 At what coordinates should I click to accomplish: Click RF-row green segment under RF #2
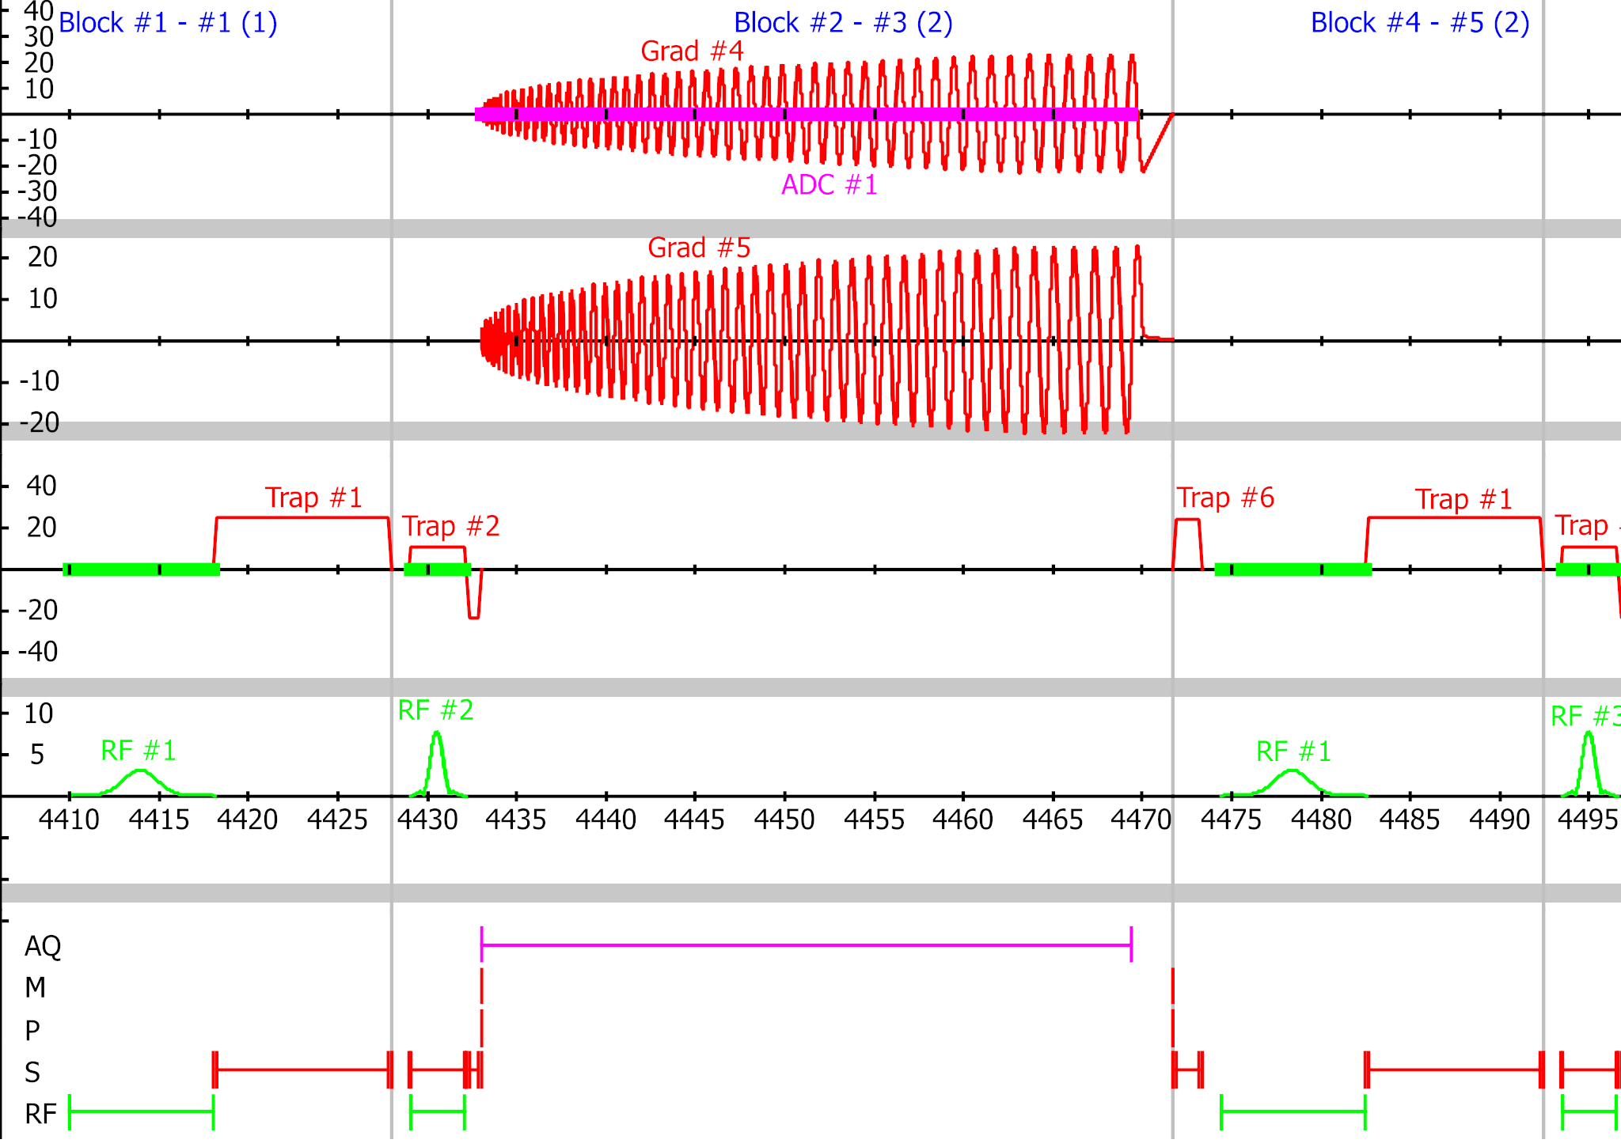click(438, 1113)
